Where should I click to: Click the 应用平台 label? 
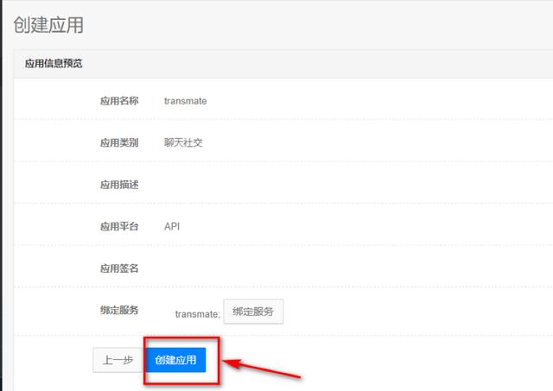coord(119,226)
